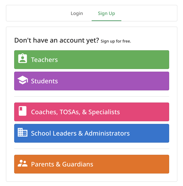The image size is (183, 186).
Task: Switch to the Login tab
Action: pos(77,13)
